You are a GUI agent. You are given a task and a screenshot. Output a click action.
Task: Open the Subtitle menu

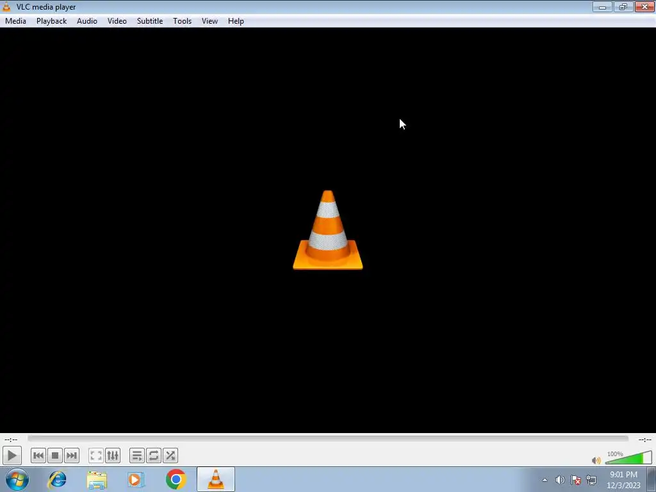pos(150,21)
